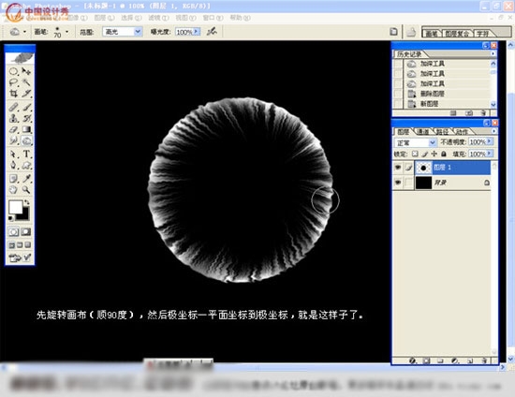The height and width of the screenshot is (397, 515).
Task: Open the tool preset picker dropdown
Action: point(25,32)
